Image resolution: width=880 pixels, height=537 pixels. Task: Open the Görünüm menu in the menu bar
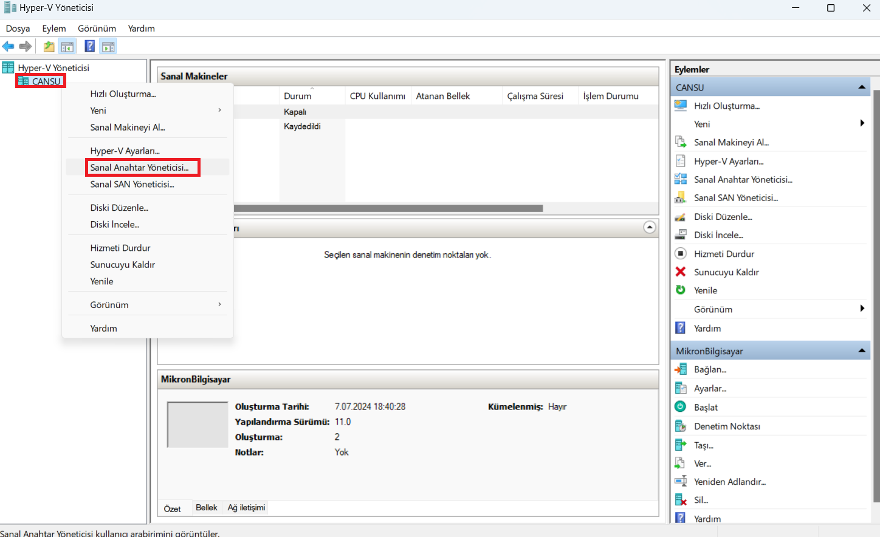click(x=97, y=29)
